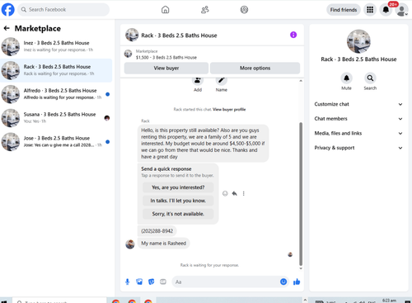Send a thumbs up like
This screenshot has width=412, height=303.
tap(297, 282)
